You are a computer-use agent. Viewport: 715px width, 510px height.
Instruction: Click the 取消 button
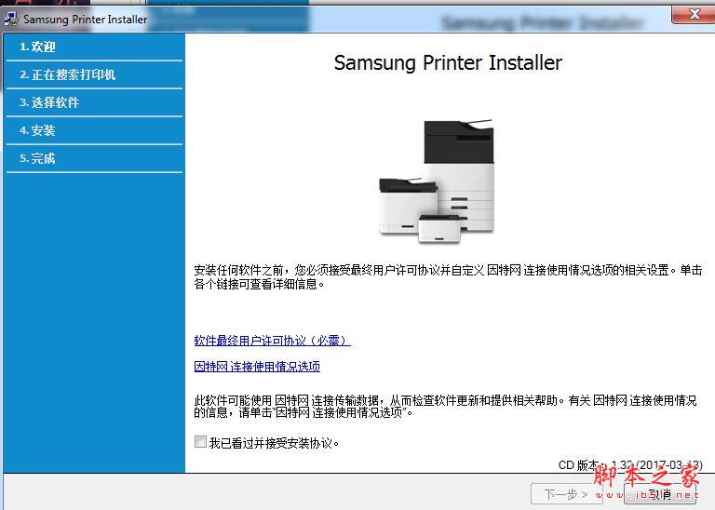[x=660, y=494]
